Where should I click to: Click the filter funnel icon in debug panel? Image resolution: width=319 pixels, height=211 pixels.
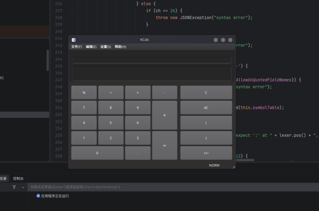click(x=14, y=187)
